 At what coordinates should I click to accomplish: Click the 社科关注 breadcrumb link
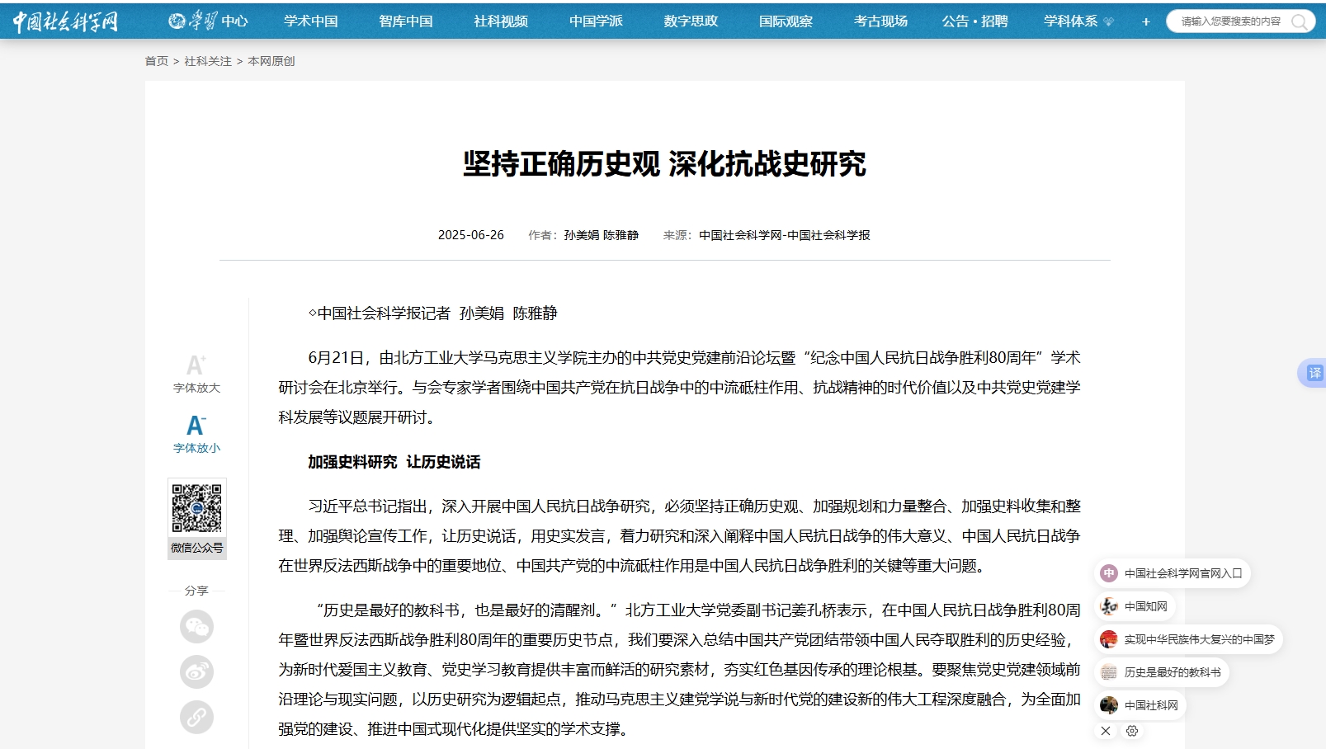(x=208, y=61)
